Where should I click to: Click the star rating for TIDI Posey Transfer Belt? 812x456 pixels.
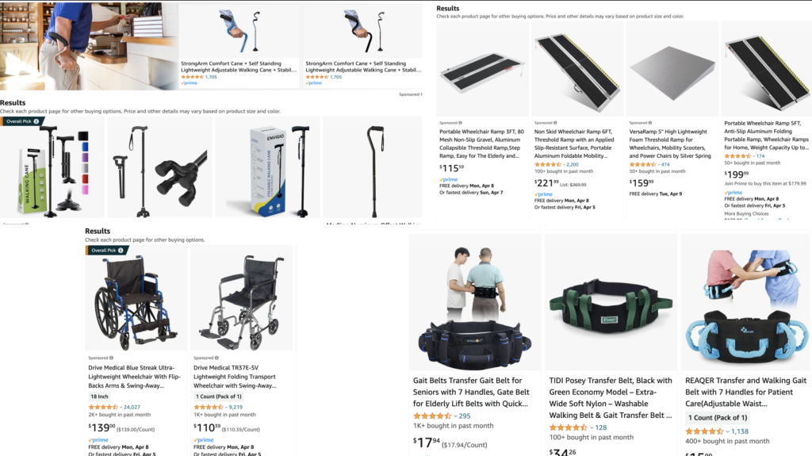coord(568,427)
